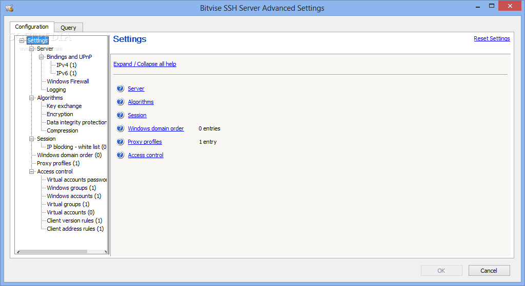Click the help icon beside Algorithms
This screenshot has width=525, height=286.
120,102
